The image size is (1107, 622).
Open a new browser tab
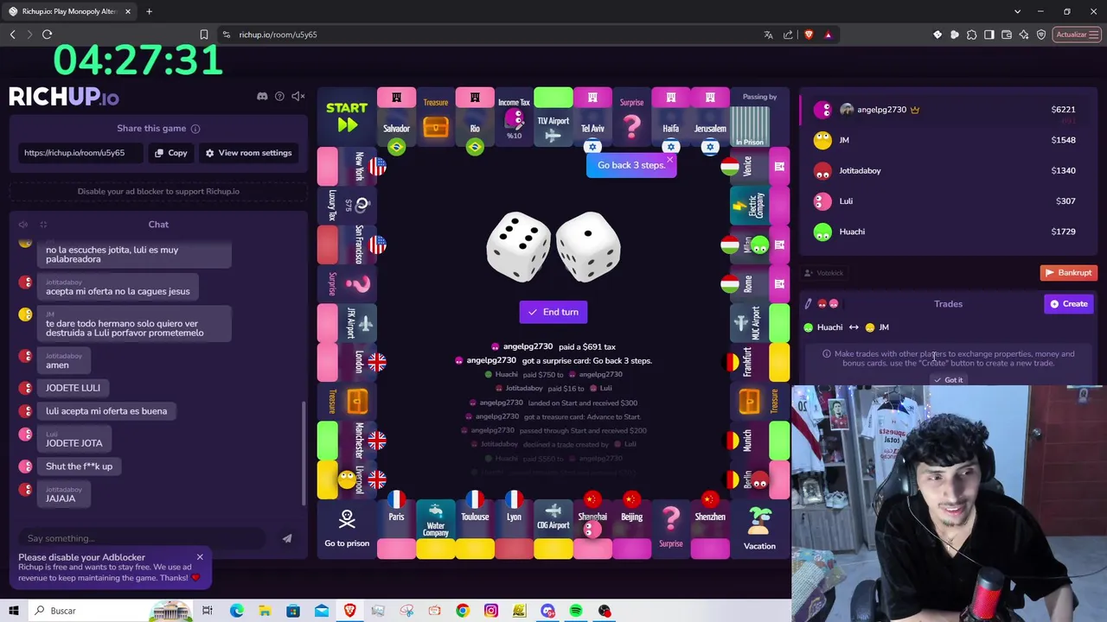pyautogui.click(x=149, y=11)
